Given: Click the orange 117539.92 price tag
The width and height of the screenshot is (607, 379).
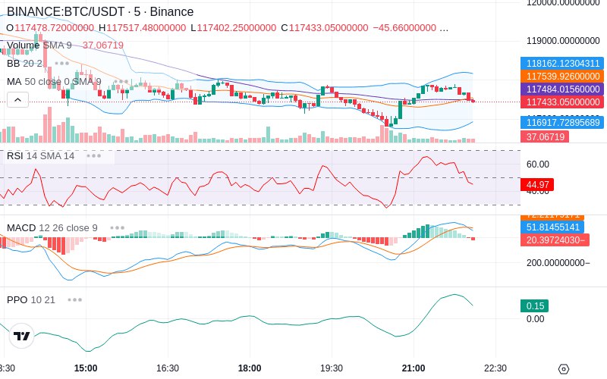Looking at the screenshot, I should tap(562, 77).
